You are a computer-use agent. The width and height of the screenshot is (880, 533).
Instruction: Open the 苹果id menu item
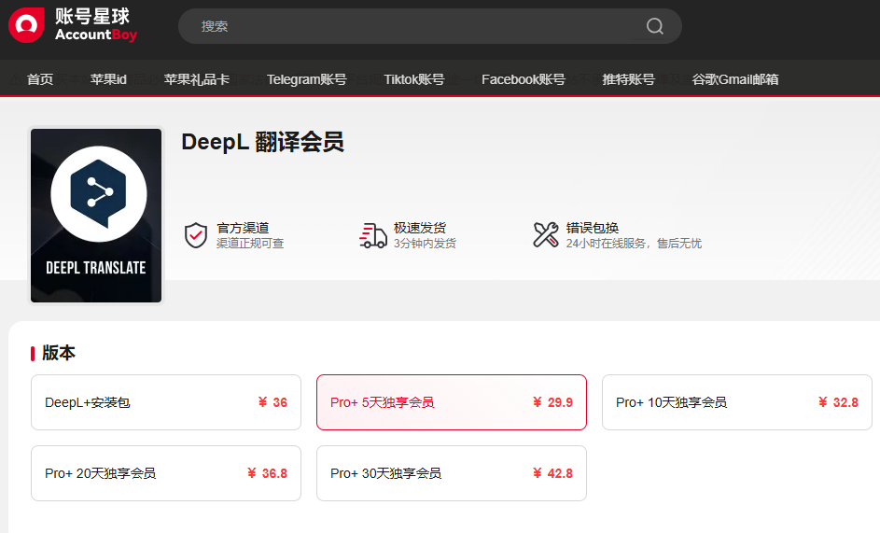point(108,79)
